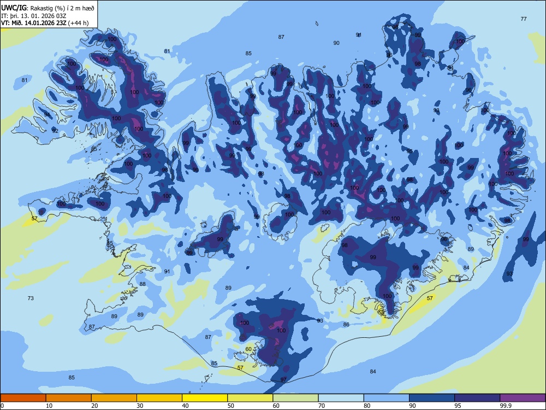Click the humidity value 77 on the map
The image size is (546, 410).
524,19
